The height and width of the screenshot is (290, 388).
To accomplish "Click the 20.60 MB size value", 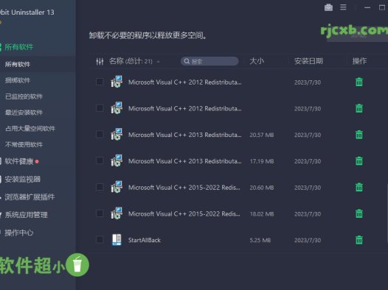I will coord(262,188).
